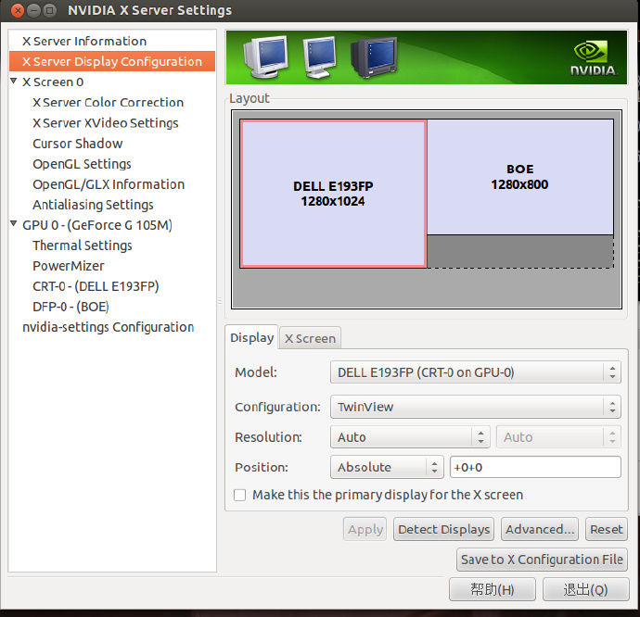Click the position offset +0+0 field
Viewport: 640px width, 617px height.
535,467
